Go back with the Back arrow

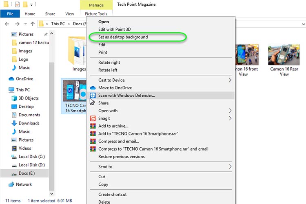7,24
